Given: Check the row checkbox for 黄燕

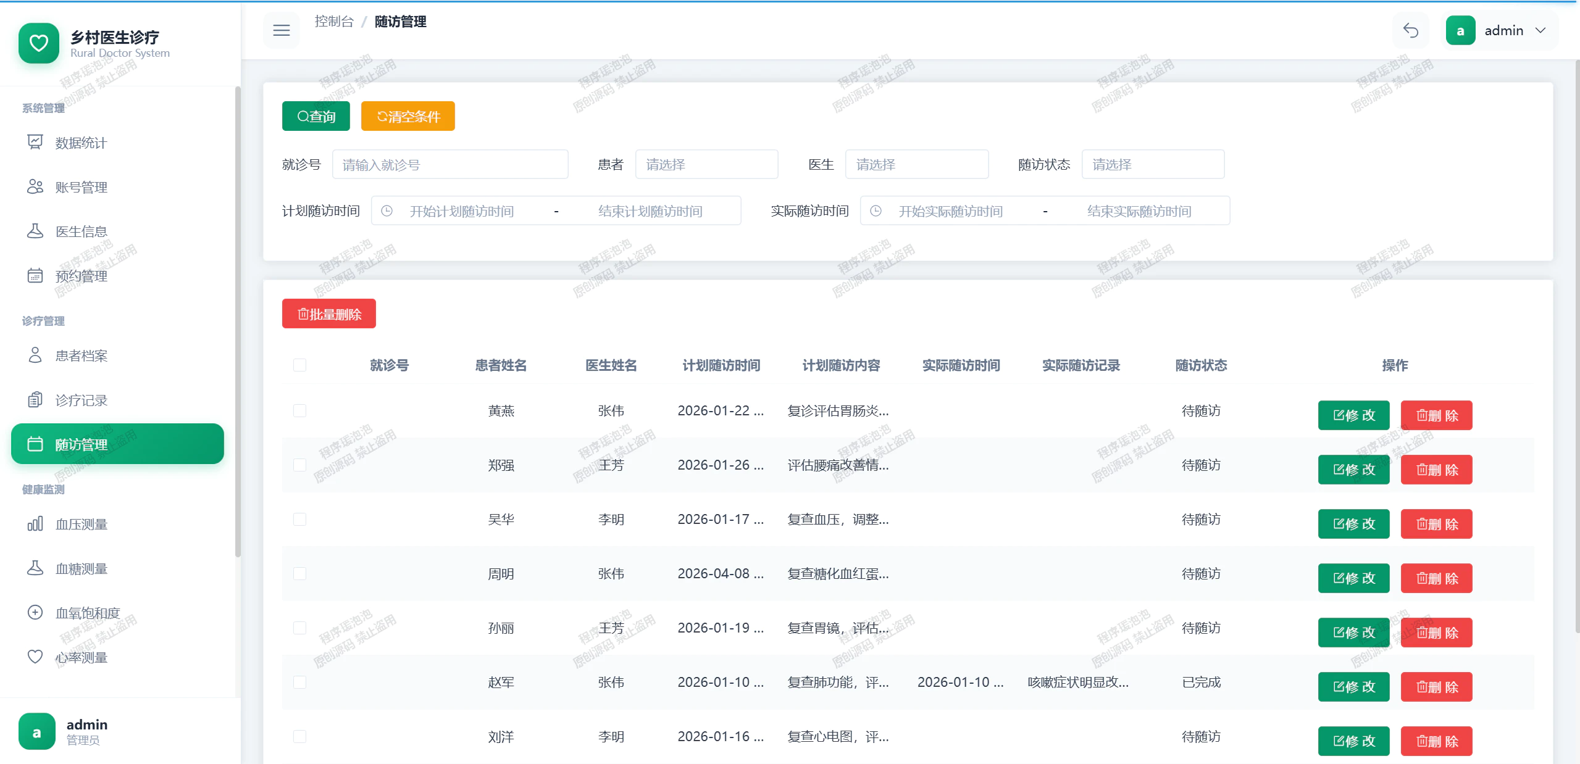Looking at the screenshot, I should coord(300,411).
